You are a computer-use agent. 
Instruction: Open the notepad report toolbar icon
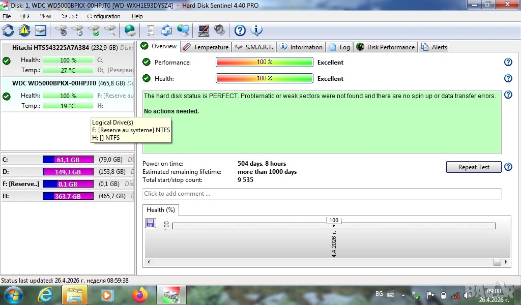pos(151,30)
